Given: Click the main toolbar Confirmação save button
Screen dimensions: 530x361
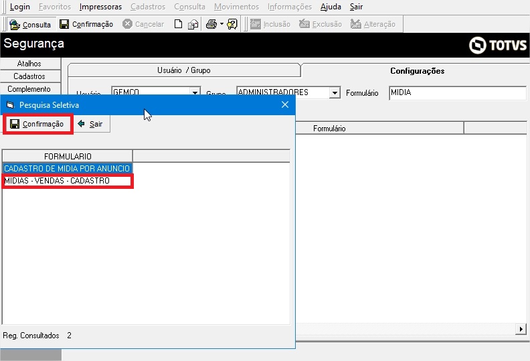Looking at the screenshot, I should [86, 24].
